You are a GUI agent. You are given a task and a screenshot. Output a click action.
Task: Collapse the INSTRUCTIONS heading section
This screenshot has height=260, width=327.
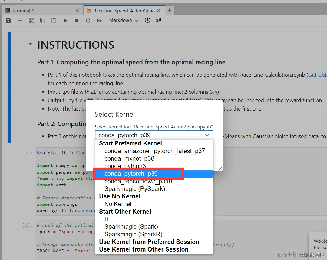[x=30, y=44]
